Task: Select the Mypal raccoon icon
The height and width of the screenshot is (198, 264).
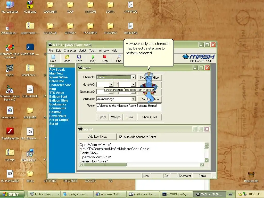Action: pos(10,68)
